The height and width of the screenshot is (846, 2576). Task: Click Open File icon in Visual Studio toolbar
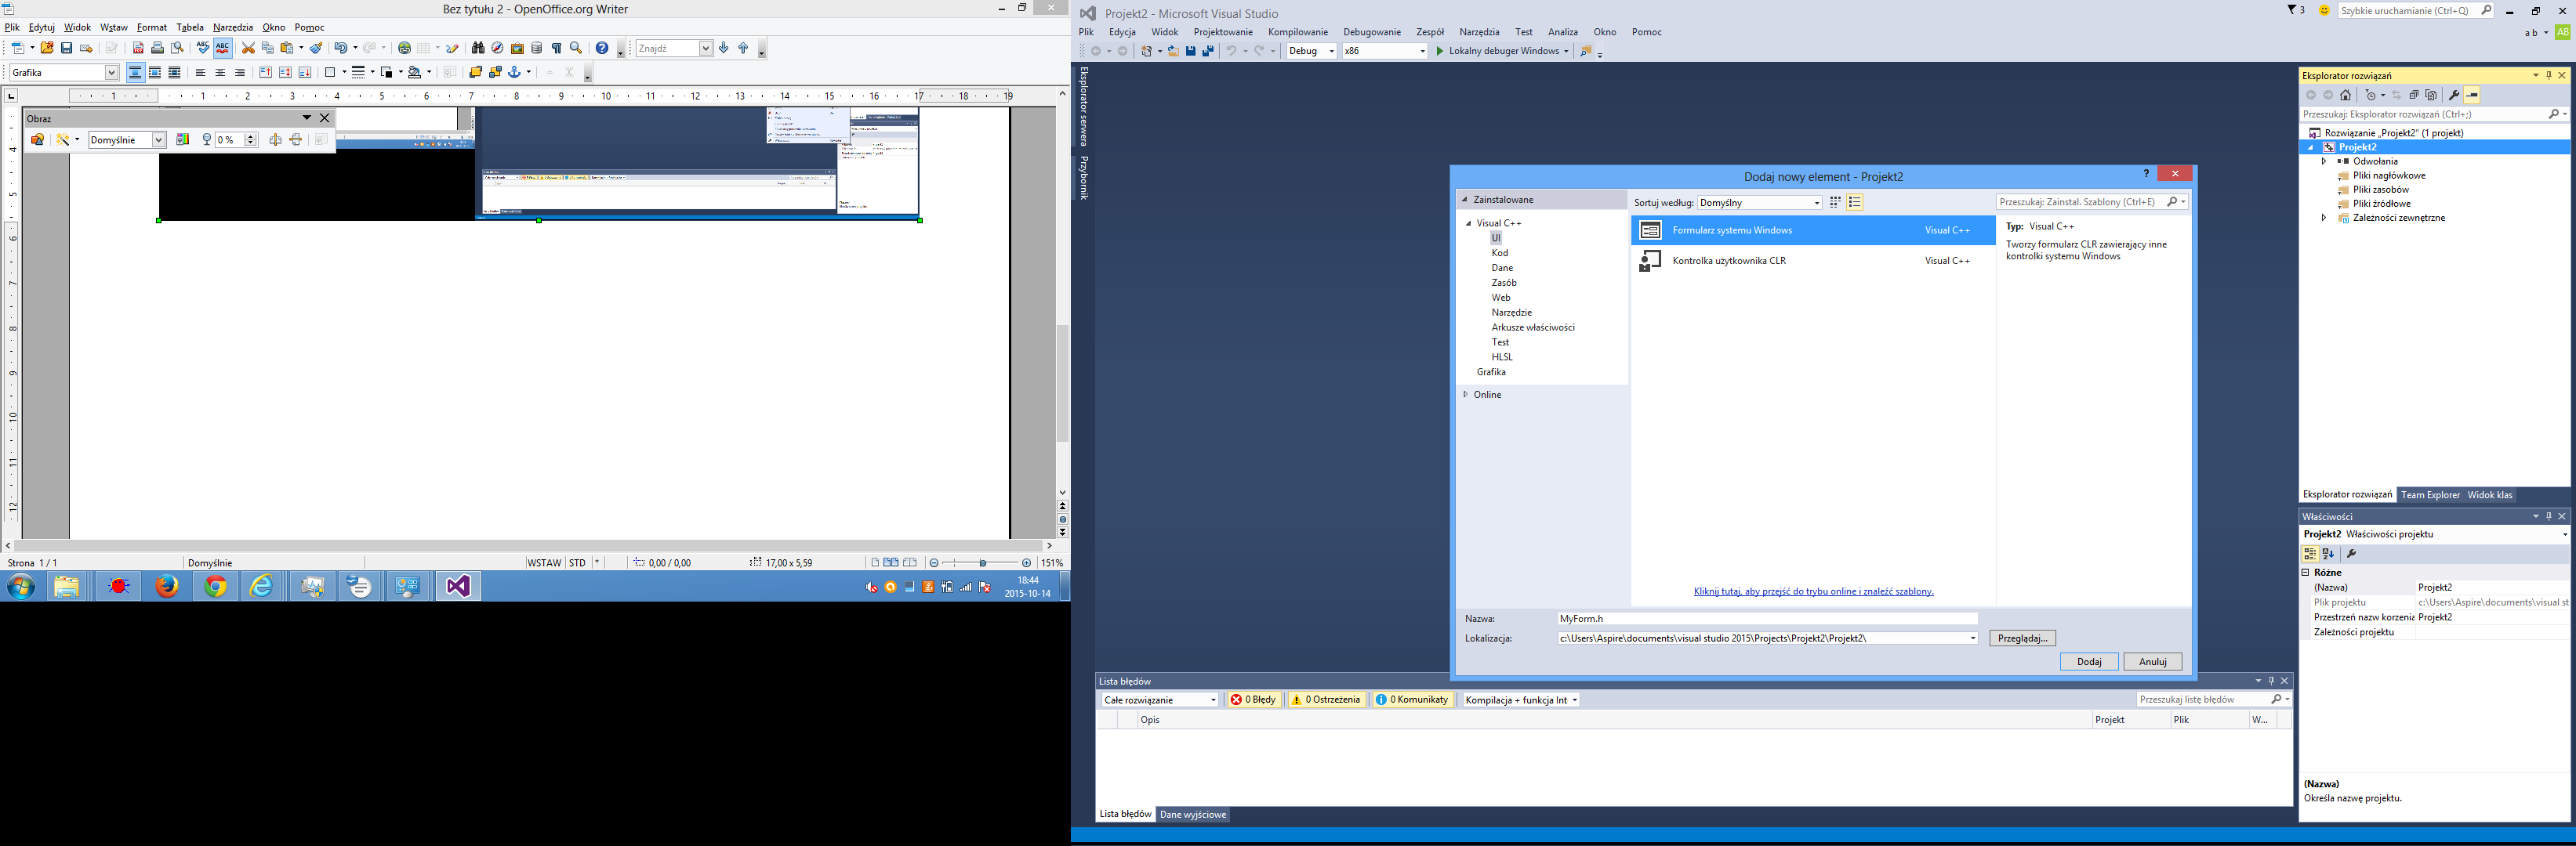(x=1173, y=51)
